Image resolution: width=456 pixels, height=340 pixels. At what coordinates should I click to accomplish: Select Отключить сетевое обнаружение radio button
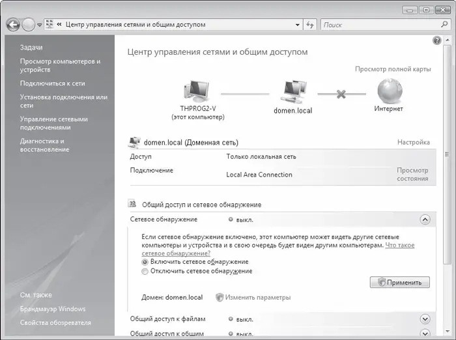pyautogui.click(x=145, y=272)
